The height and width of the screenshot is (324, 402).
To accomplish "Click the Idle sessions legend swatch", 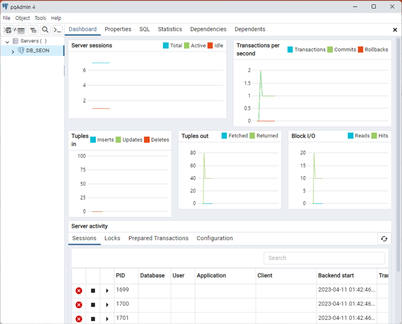I will tap(210, 45).
